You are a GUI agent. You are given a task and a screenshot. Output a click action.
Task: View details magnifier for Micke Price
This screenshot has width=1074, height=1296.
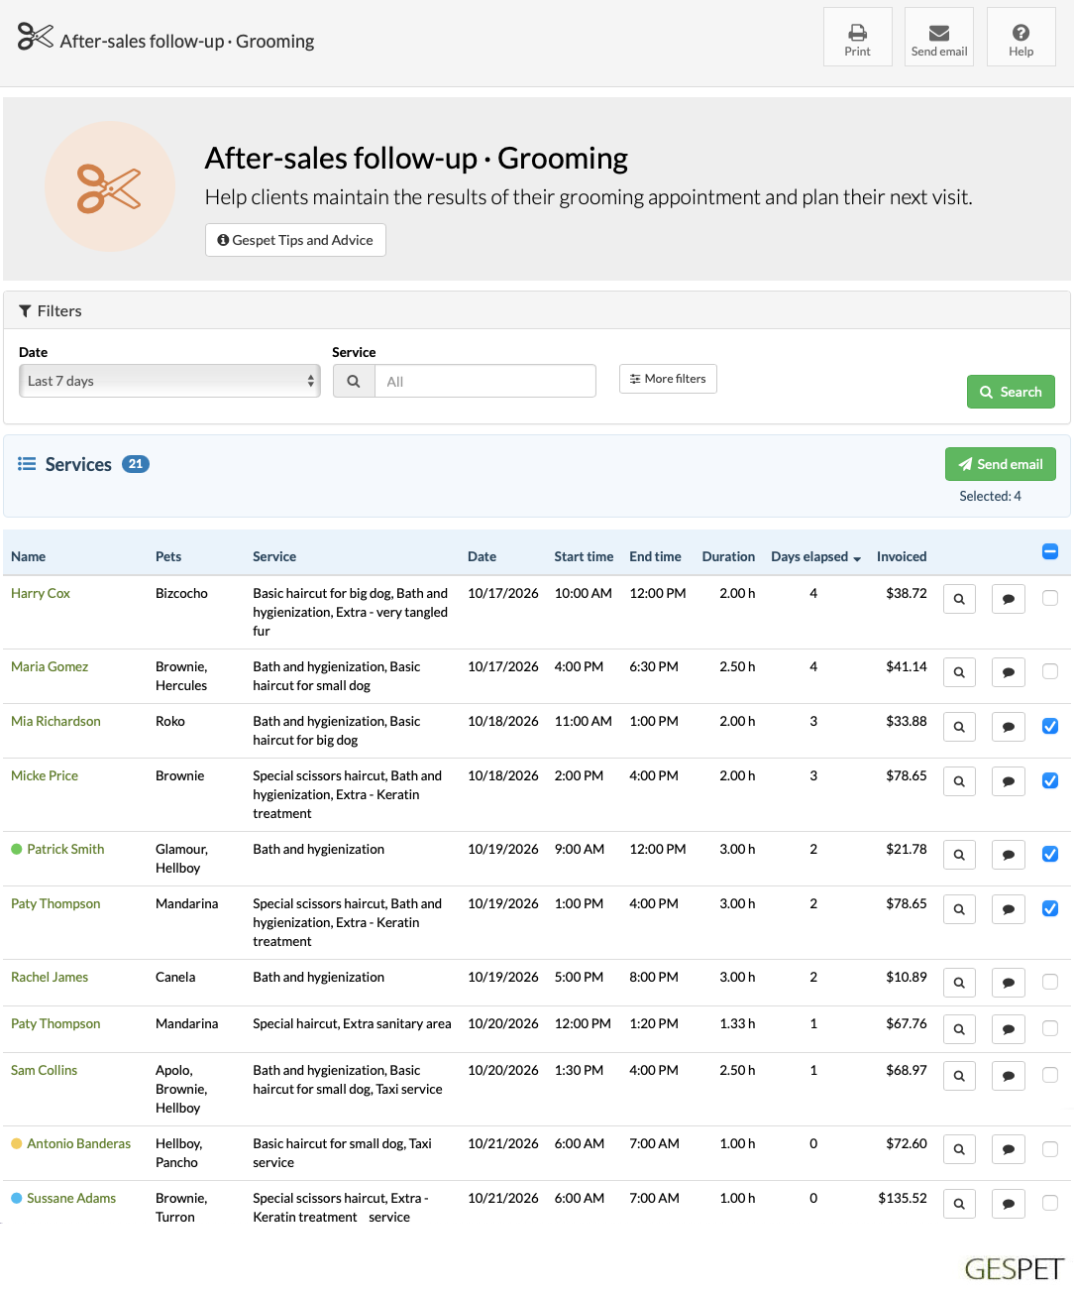959,781
